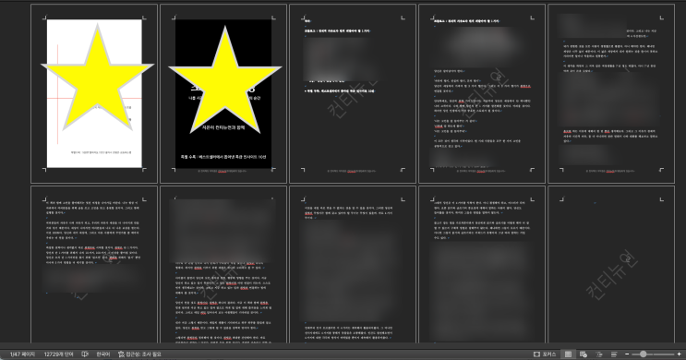Open the accessibility checker status icon

tap(121, 354)
